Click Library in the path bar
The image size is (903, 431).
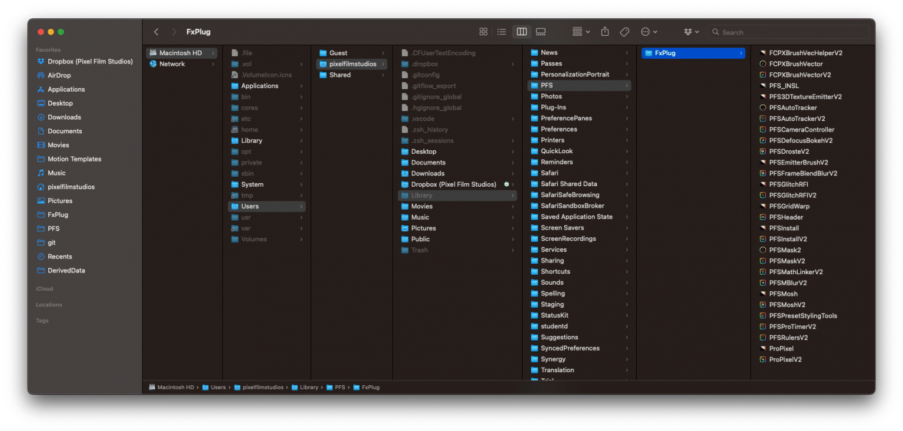click(305, 388)
